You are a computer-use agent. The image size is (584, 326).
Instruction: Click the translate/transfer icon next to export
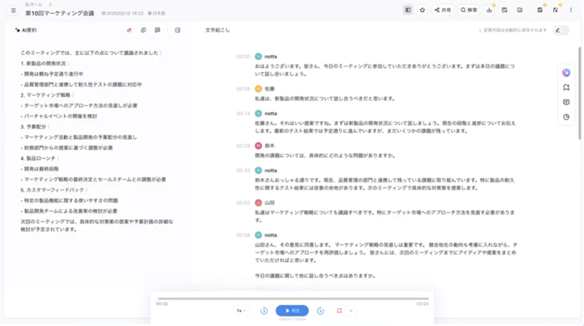[505, 10]
